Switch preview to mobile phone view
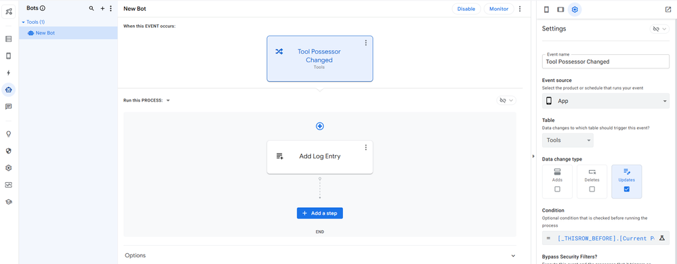Image resolution: width=677 pixels, height=264 pixels. point(546,9)
